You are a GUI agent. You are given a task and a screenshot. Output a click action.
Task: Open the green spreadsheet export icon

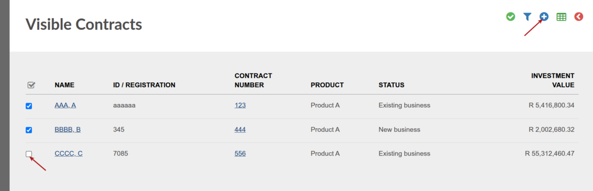click(x=561, y=17)
